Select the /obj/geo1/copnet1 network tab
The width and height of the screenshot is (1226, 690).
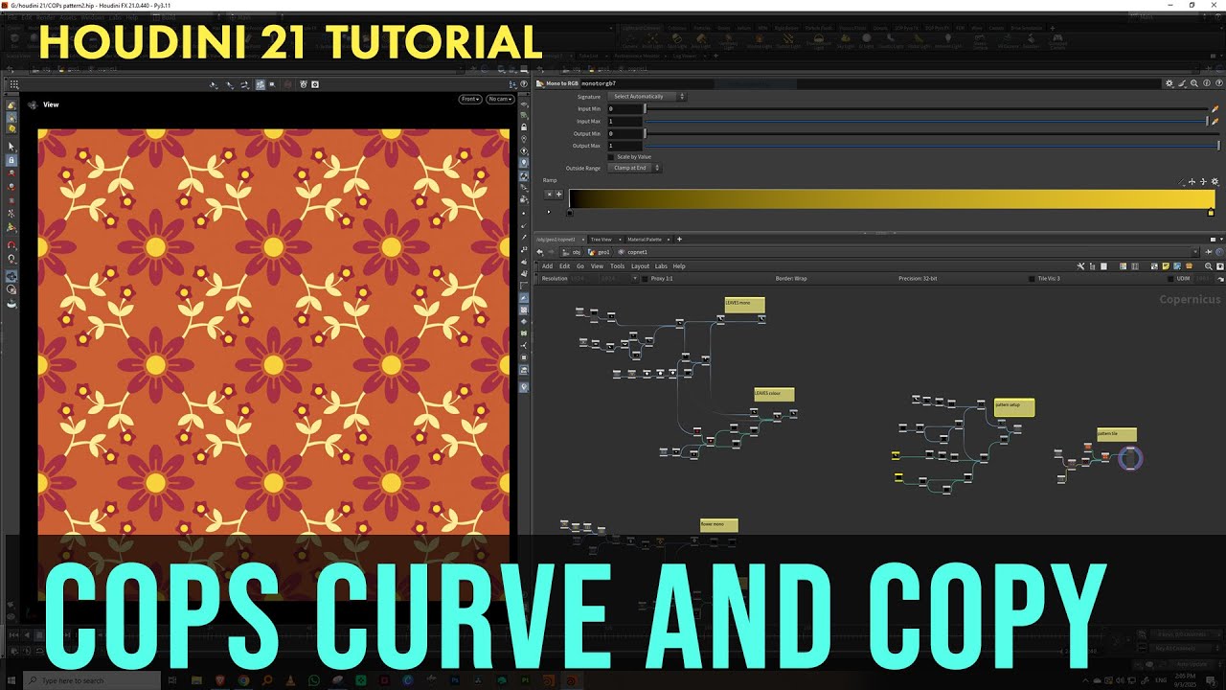click(558, 240)
